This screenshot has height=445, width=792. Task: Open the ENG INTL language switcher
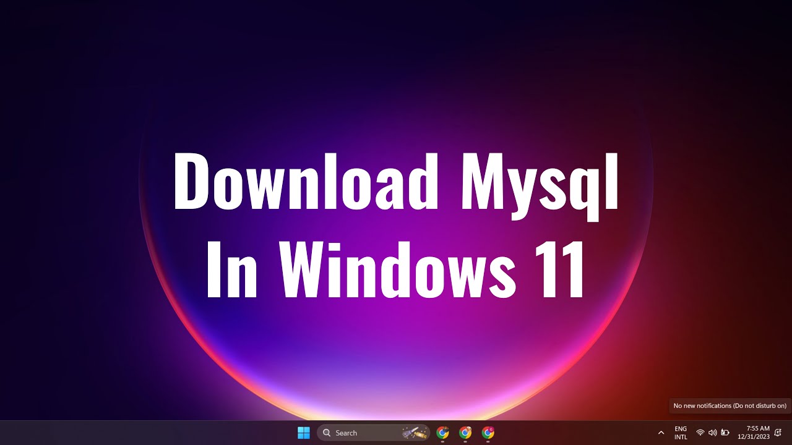point(681,433)
